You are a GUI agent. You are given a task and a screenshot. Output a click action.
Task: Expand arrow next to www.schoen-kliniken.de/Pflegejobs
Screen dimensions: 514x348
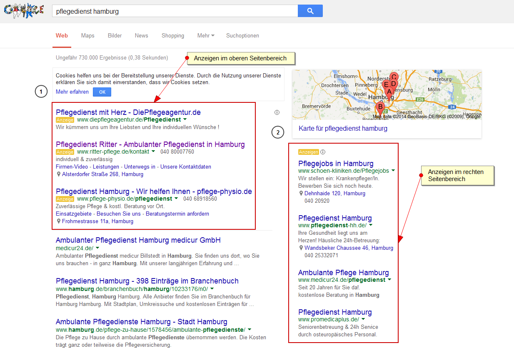pos(393,171)
